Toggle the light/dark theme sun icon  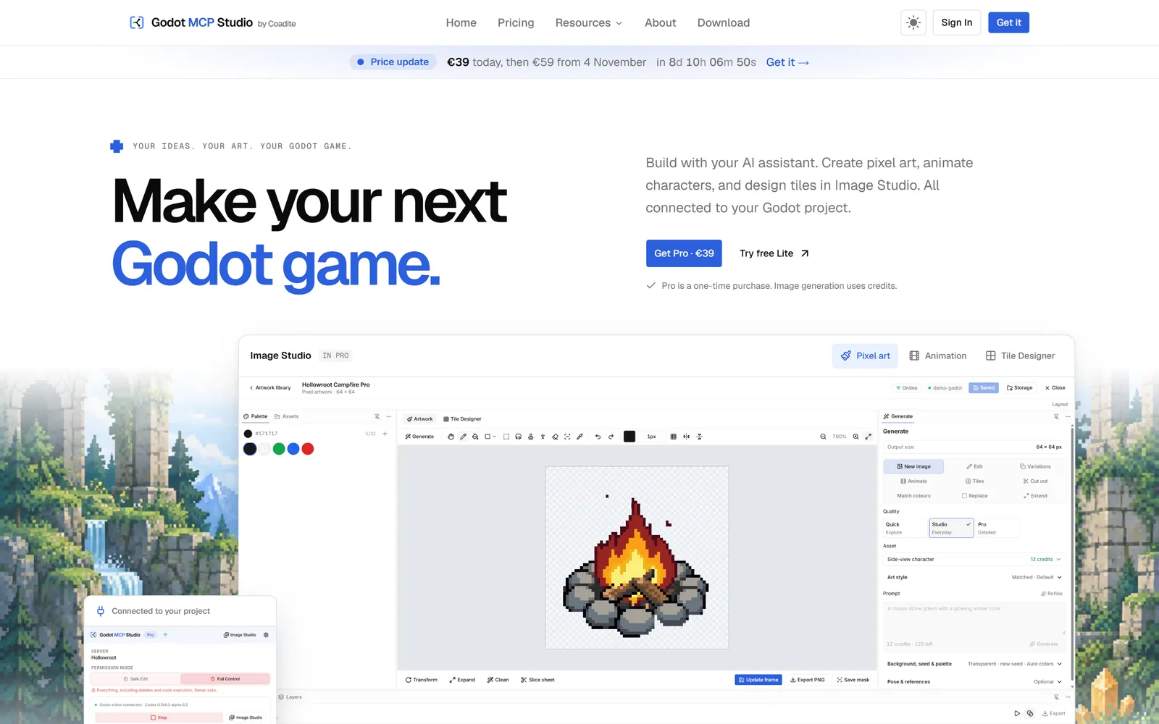tap(913, 22)
